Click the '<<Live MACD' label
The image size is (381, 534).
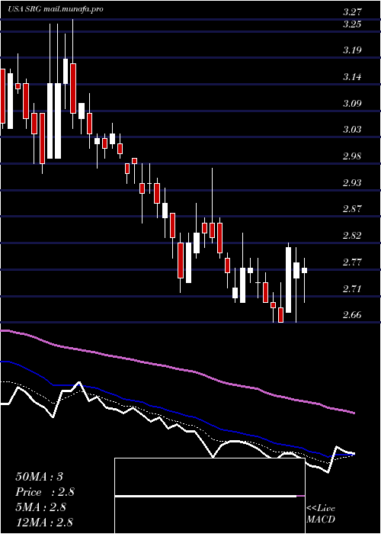pos(321,514)
